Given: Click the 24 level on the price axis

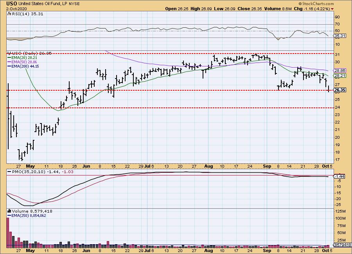Looking at the screenshot, I should [337, 107].
